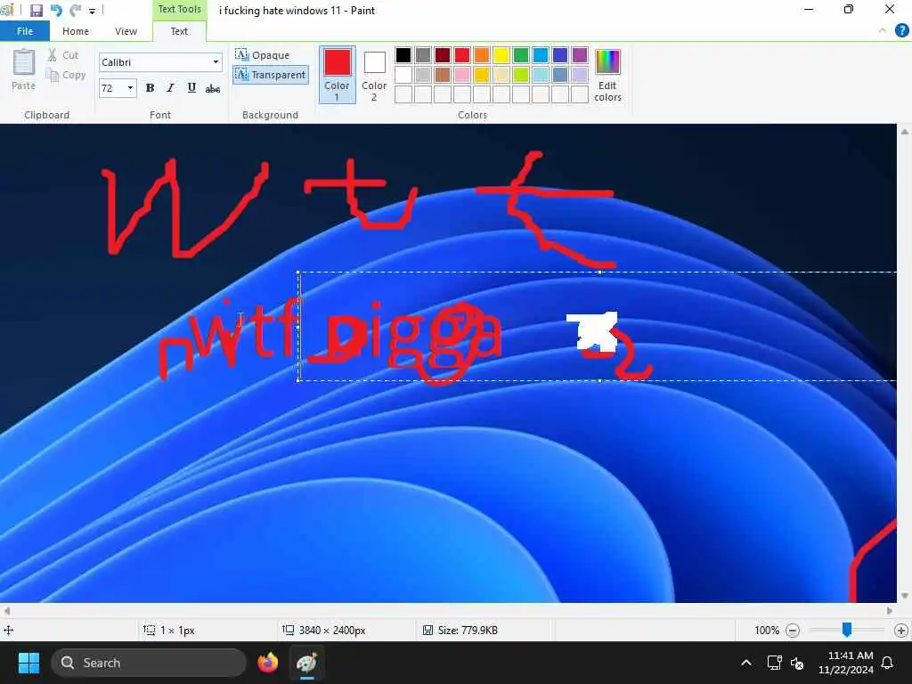
Task: Undo the last action
Action: (x=56, y=11)
